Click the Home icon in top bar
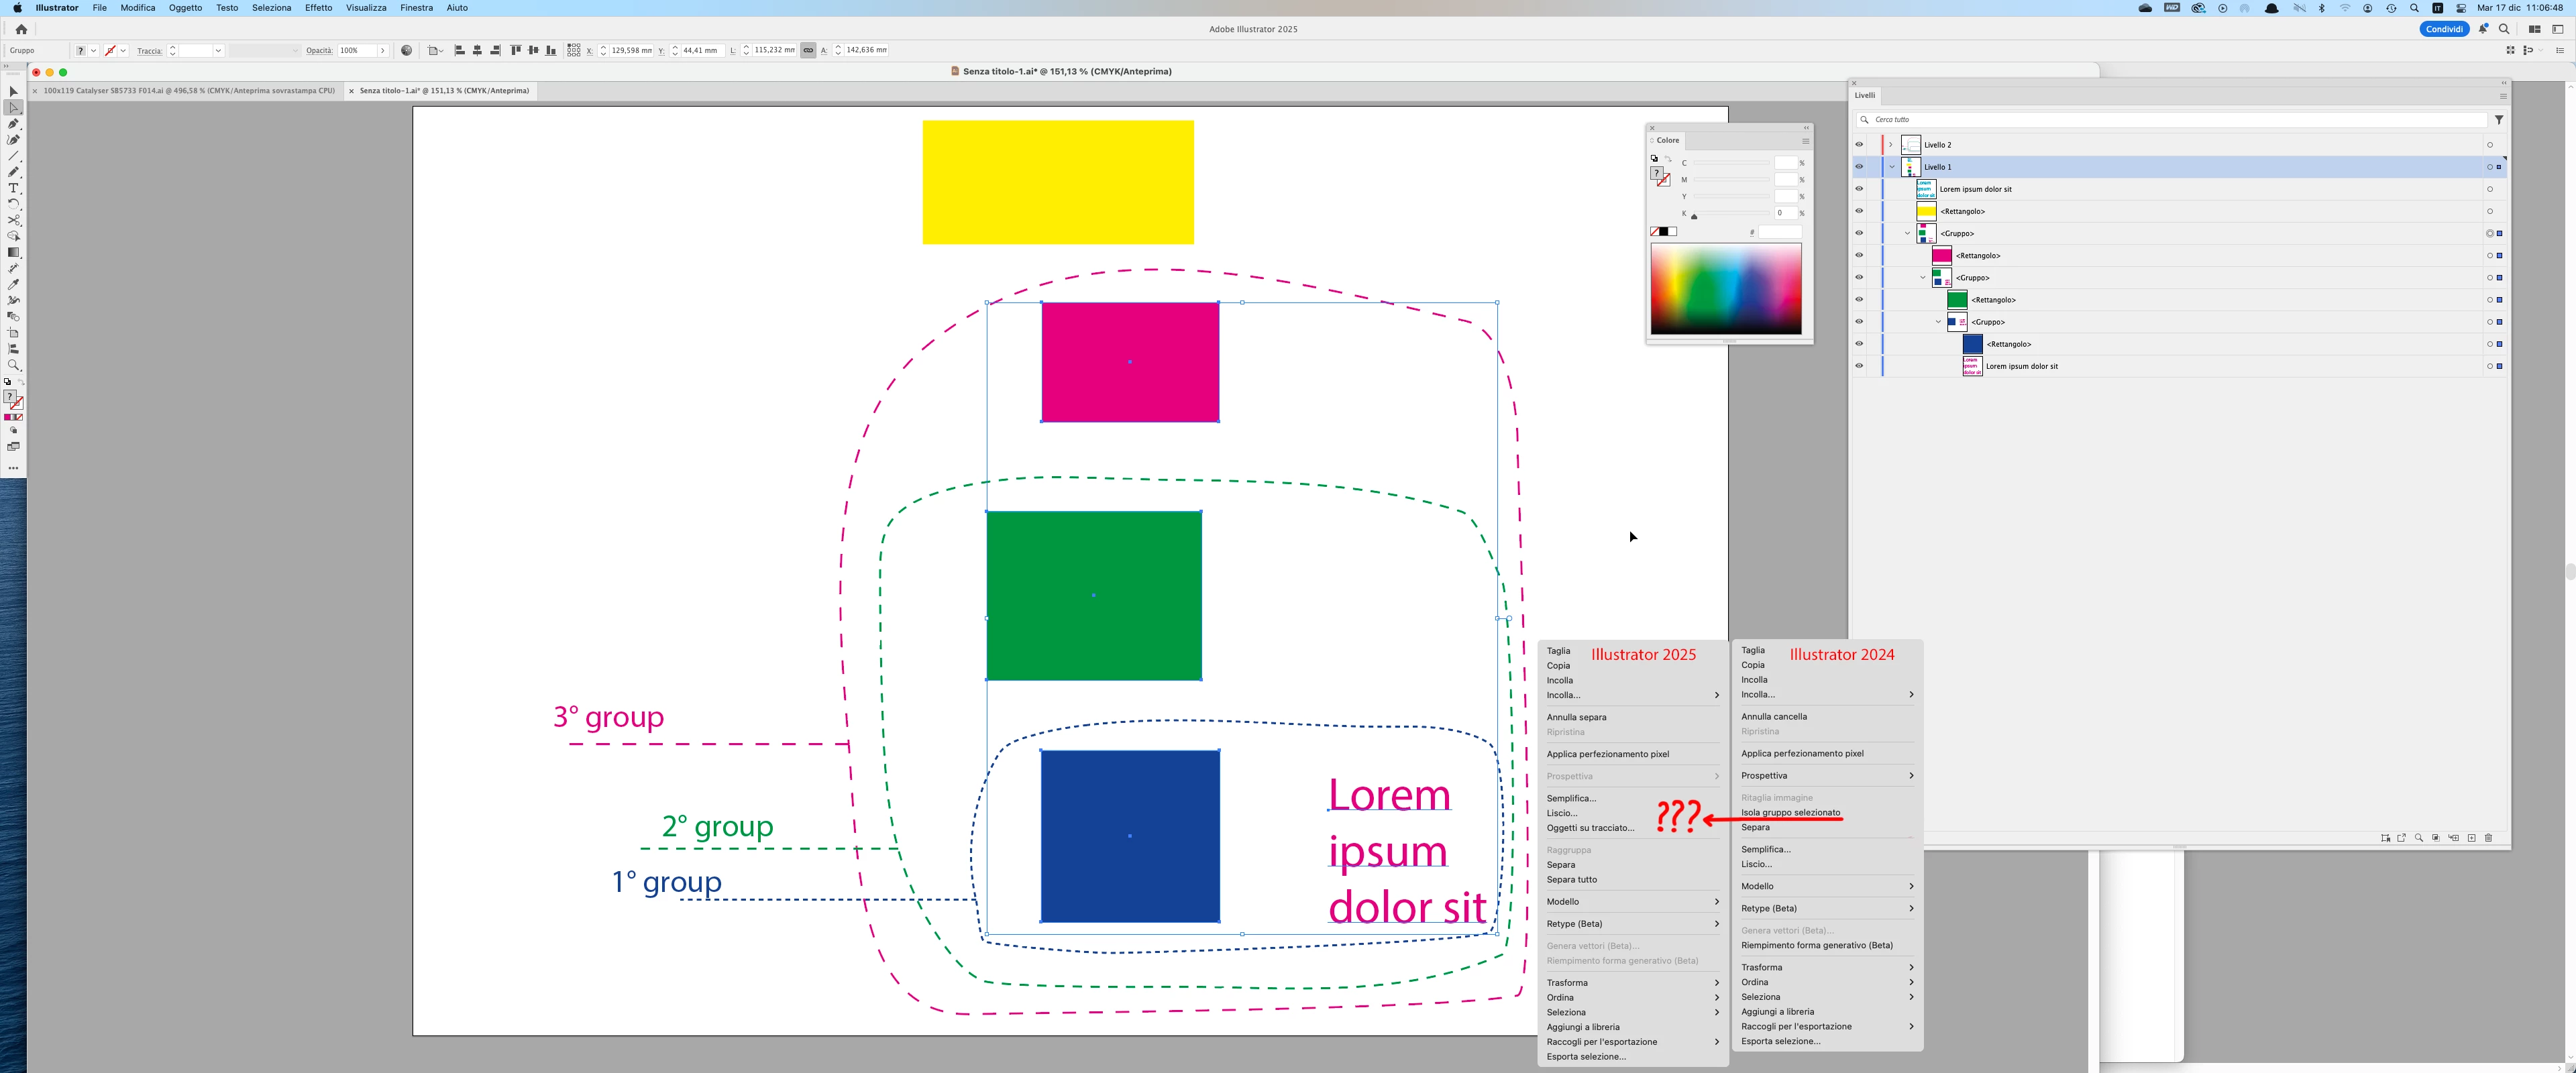The width and height of the screenshot is (2576, 1073). click(x=21, y=29)
